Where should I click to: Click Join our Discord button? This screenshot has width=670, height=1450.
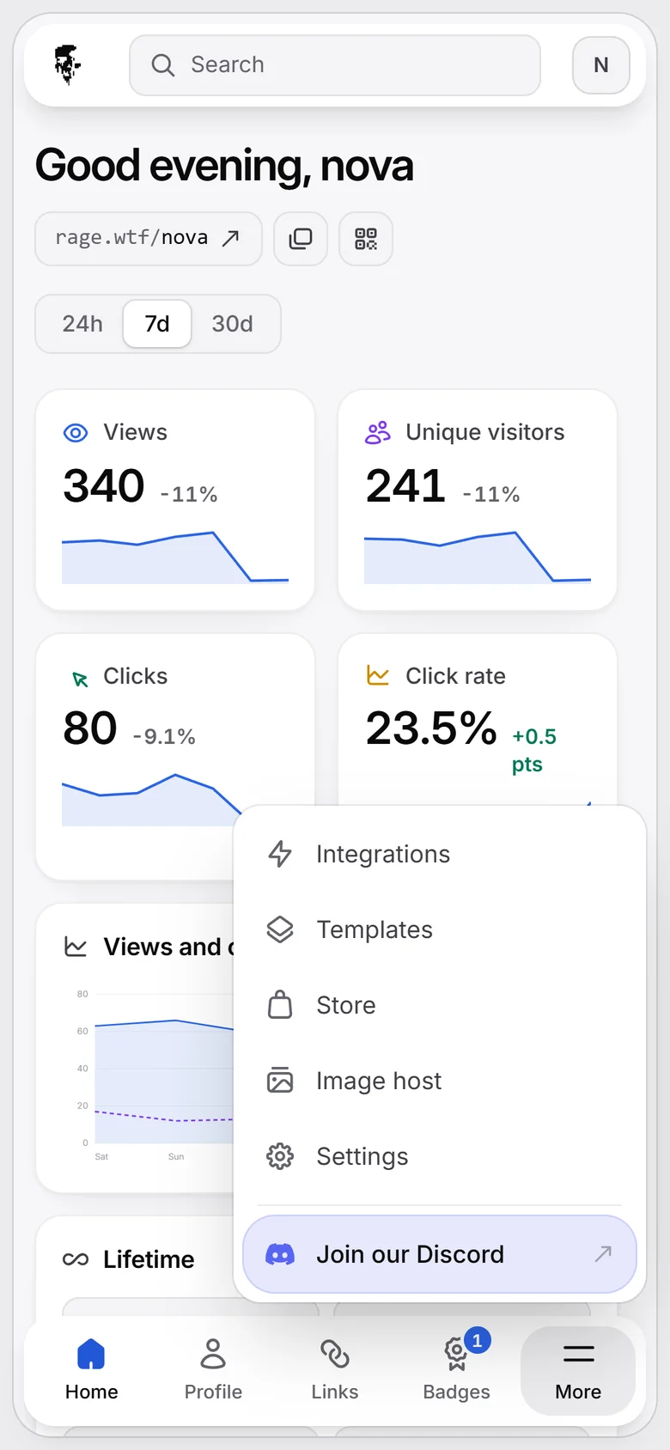(440, 1254)
